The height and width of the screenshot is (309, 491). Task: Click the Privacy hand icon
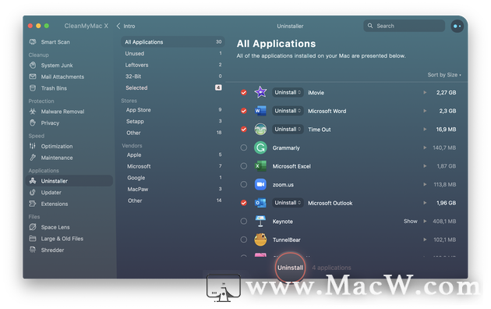click(33, 123)
